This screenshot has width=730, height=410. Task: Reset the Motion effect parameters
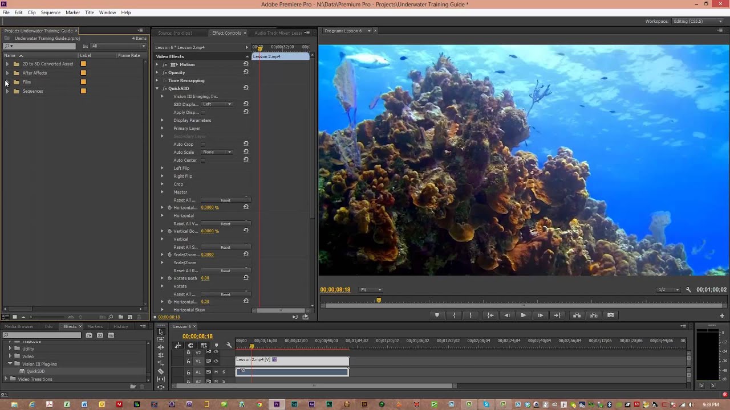[246, 64]
